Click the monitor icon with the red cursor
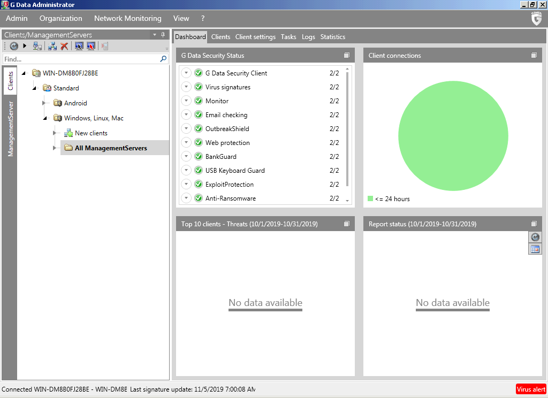Viewport: 548px width, 398px height. 91,47
